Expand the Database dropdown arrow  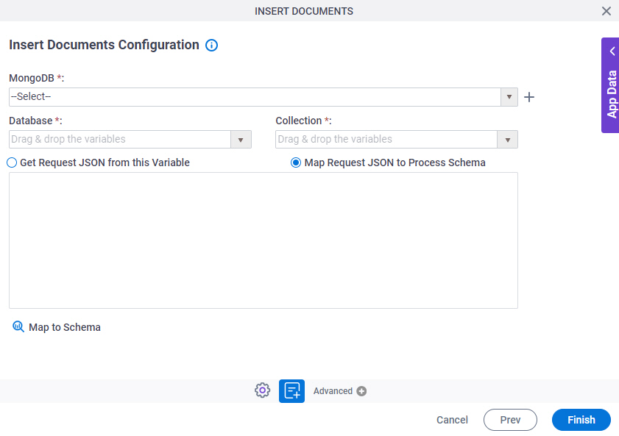tap(241, 140)
